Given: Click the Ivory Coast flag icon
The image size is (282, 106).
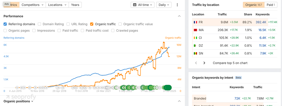Looking at the screenshot, I should click(x=195, y=38).
